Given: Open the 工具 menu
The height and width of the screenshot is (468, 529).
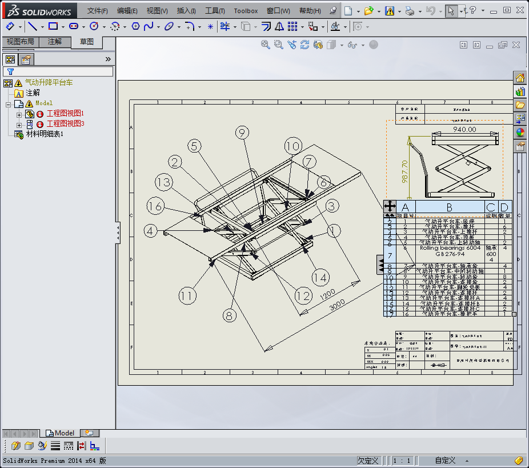Looking at the screenshot, I should (215, 11).
